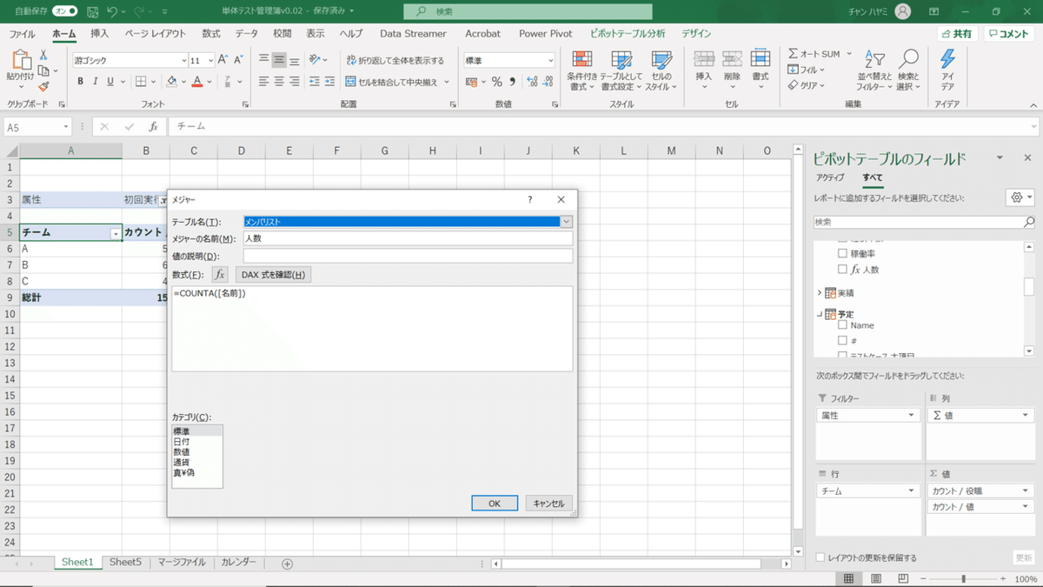Collapse the 予定 table in field list
Image resolution: width=1043 pixels, height=587 pixels.
point(820,314)
